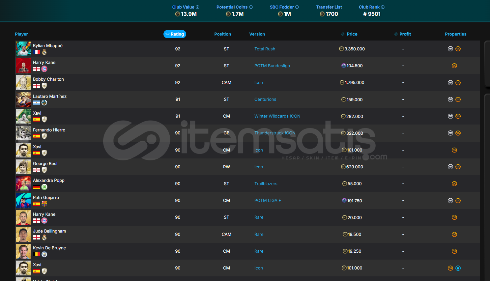Click the blue property icon in bottom Xavi row
490x281 pixels.
pos(458,268)
